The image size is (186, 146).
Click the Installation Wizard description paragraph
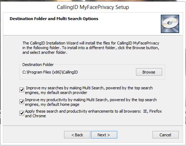pos(91,48)
